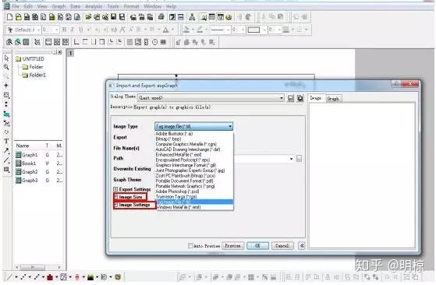Viewport: 436px width, 285px height.
Task: Open the Graph1 window from the project list
Action: pos(27,155)
